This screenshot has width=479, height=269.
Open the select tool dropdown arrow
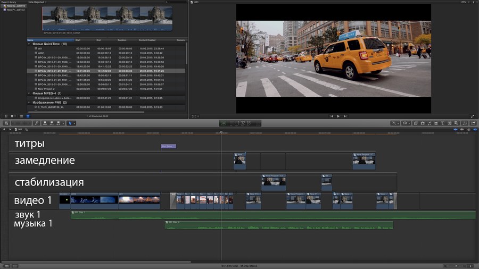pyautogui.click(x=74, y=123)
